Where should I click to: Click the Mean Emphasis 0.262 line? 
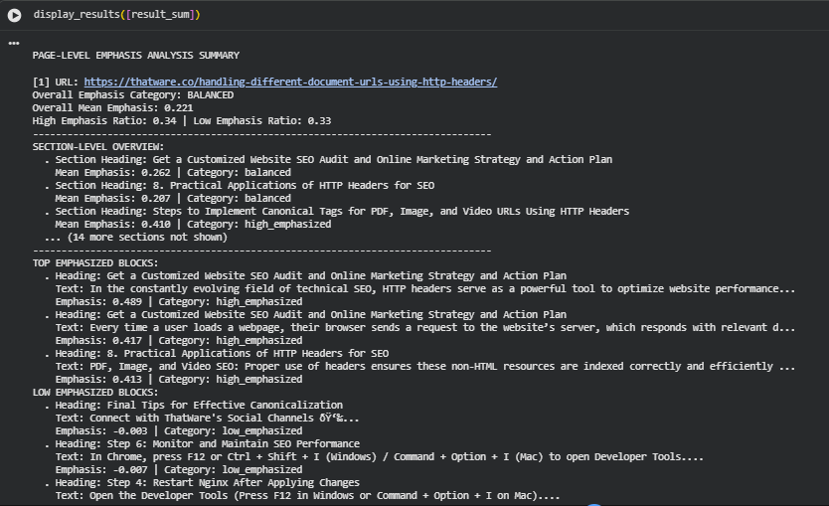[173, 172]
